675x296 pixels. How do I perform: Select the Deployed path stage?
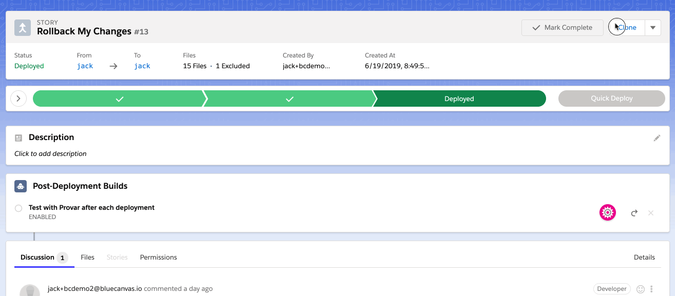459,98
